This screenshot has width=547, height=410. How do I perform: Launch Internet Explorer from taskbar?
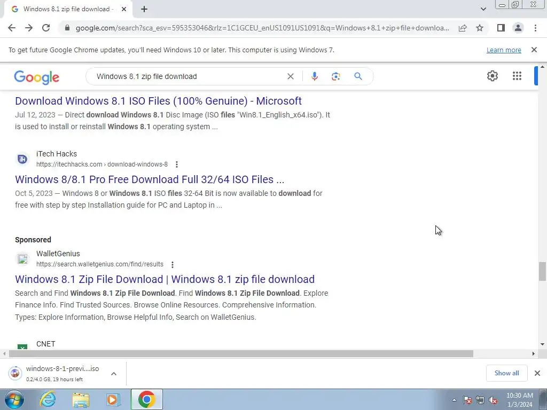pyautogui.click(x=48, y=399)
